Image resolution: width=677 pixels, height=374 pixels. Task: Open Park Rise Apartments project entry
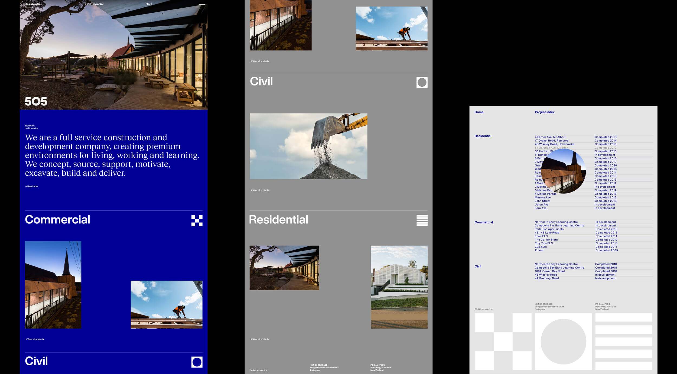(x=549, y=229)
